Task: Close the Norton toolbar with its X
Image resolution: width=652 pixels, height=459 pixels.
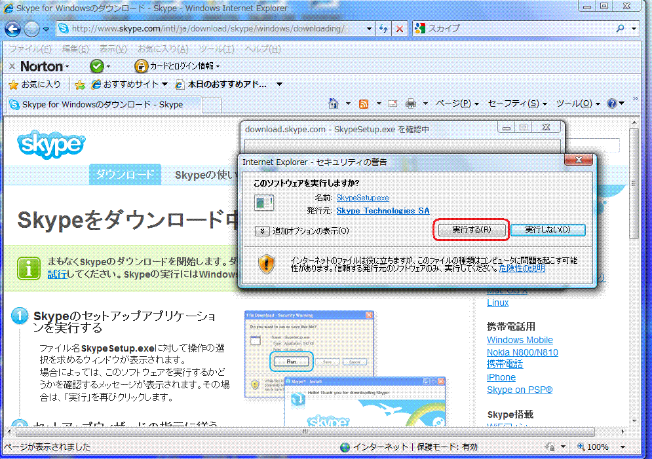Action: [x=12, y=65]
